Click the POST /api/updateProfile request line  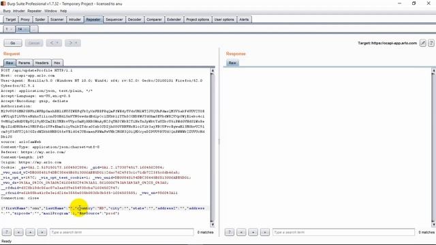pos(37,70)
